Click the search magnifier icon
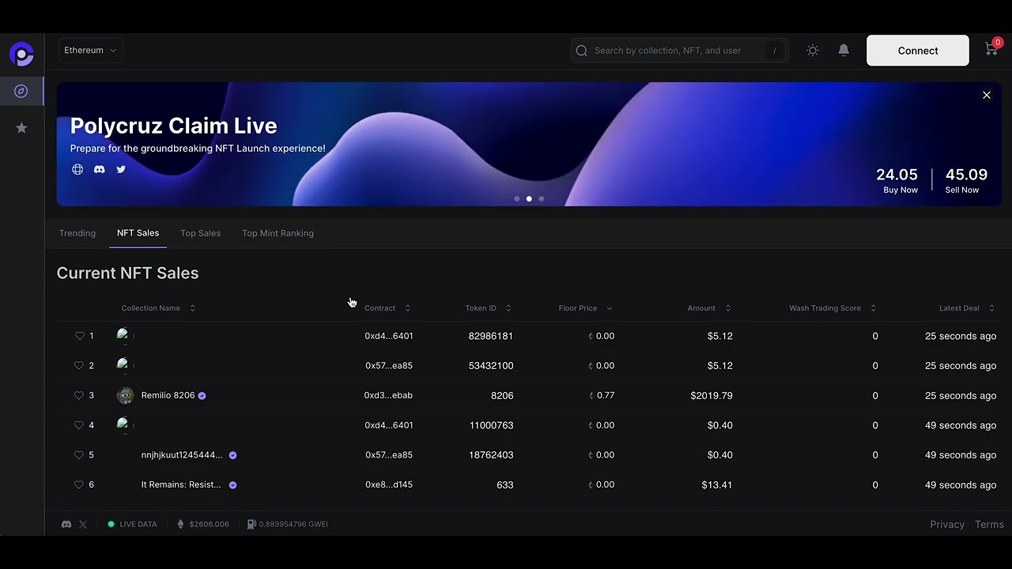 [582, 51]
